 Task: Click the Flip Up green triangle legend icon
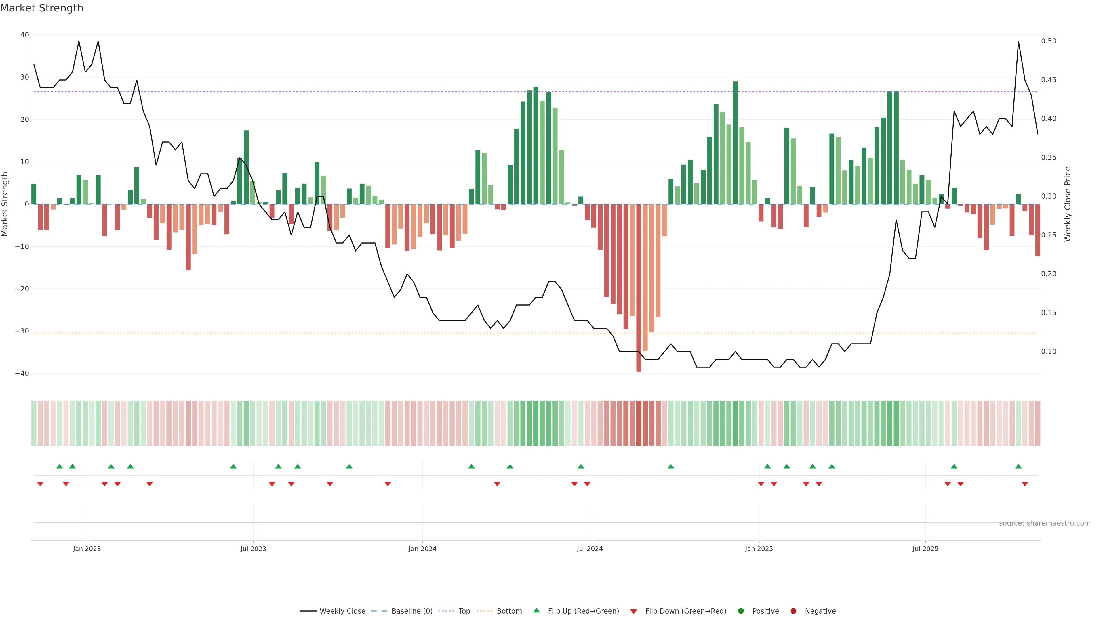(x=536, y=610)
